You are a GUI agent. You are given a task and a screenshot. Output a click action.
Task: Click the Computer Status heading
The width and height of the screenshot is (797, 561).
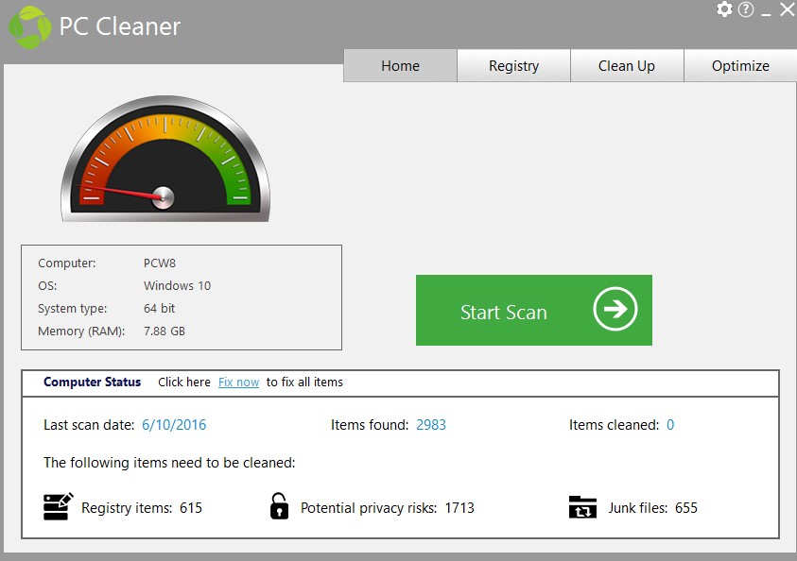click(92, 382)
